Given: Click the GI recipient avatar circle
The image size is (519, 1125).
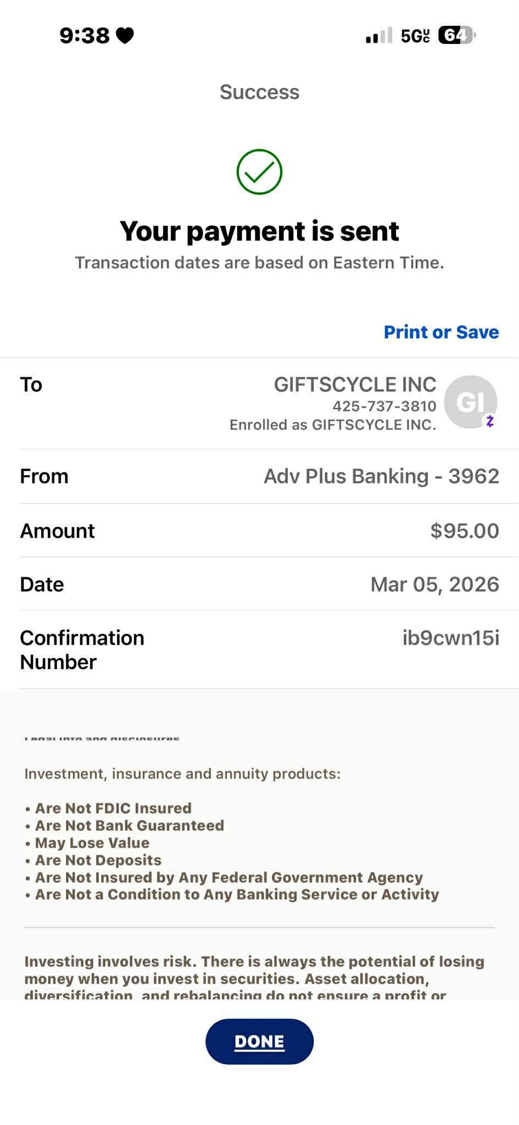Looking at the screenshot, I should pos(470,401).
